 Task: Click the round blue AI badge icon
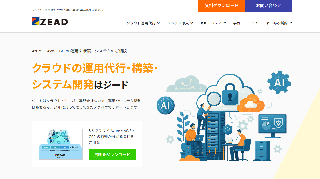click(x=165, y=106)
